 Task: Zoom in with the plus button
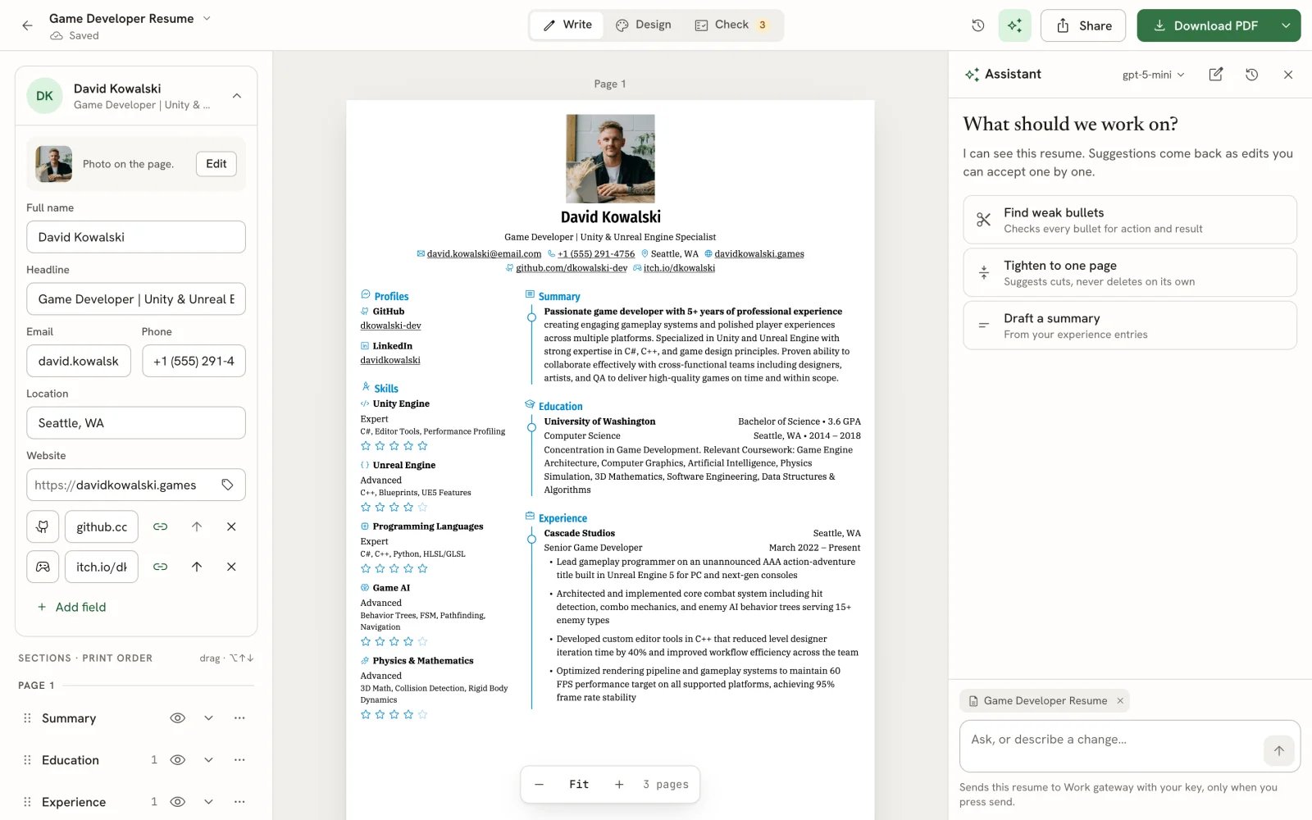pos(619,785)
